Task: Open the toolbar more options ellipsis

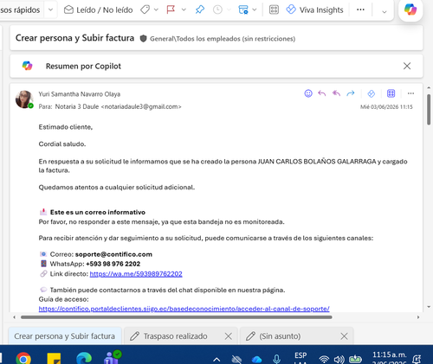Action: click(x=360, y=10)
